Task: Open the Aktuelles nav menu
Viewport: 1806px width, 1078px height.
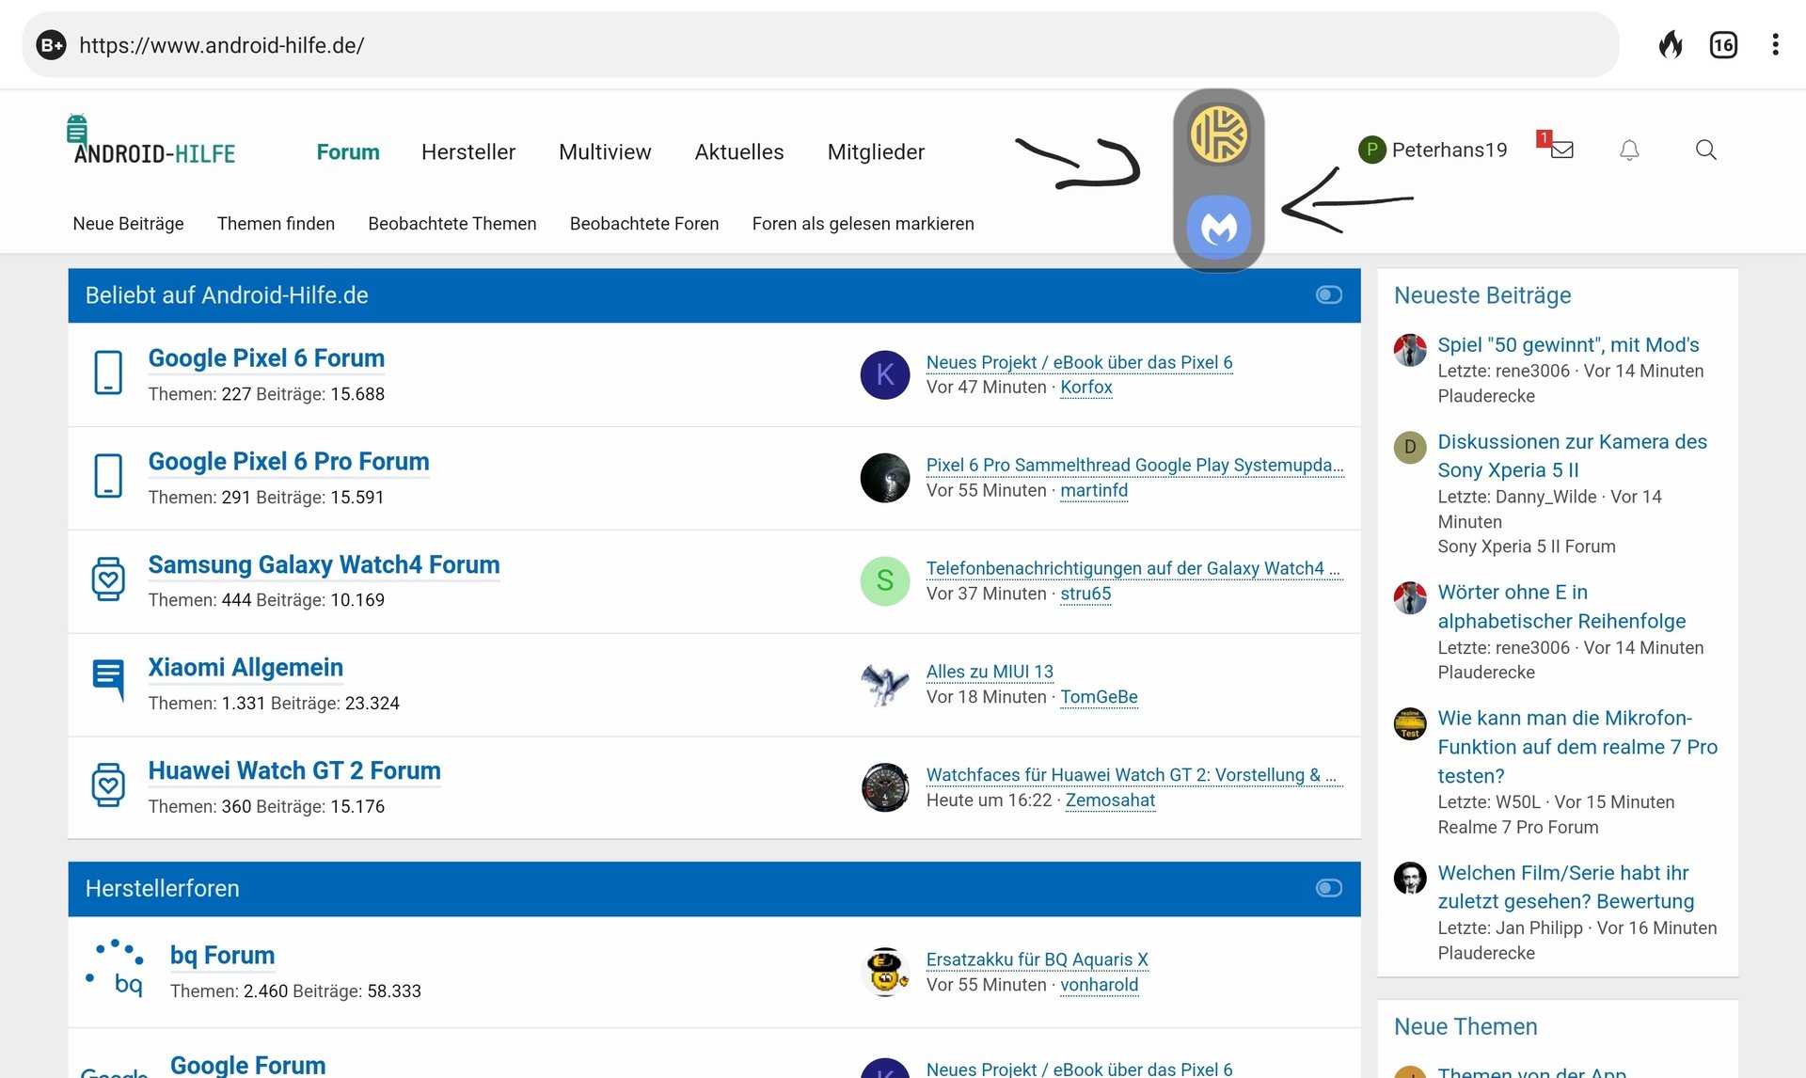Action: click(739, 151)
